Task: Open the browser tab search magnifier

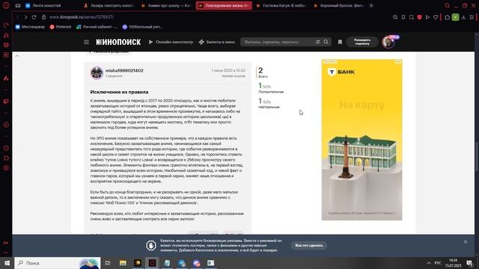Action: 448,5
